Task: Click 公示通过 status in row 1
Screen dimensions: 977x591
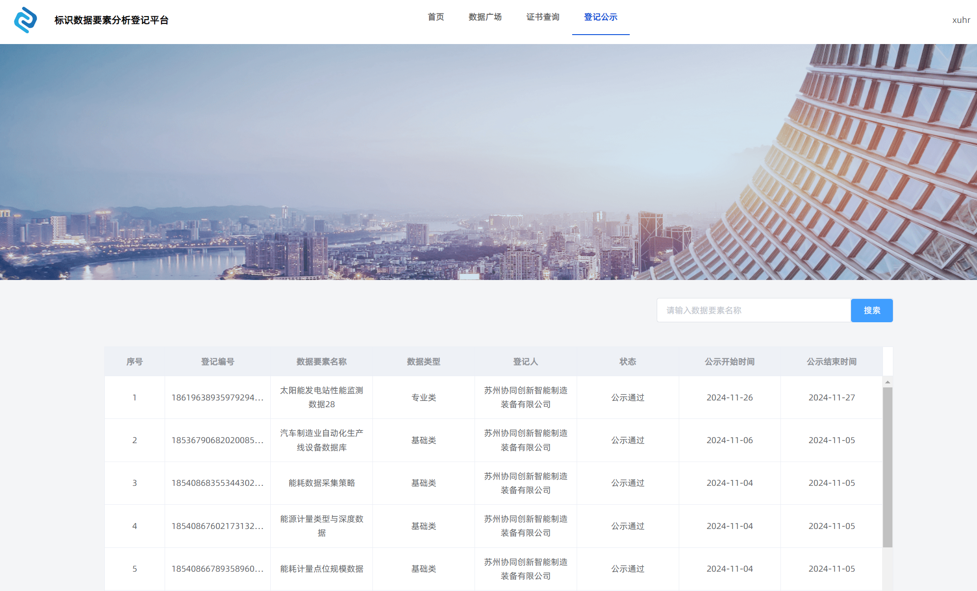Action: coord(628,397)
